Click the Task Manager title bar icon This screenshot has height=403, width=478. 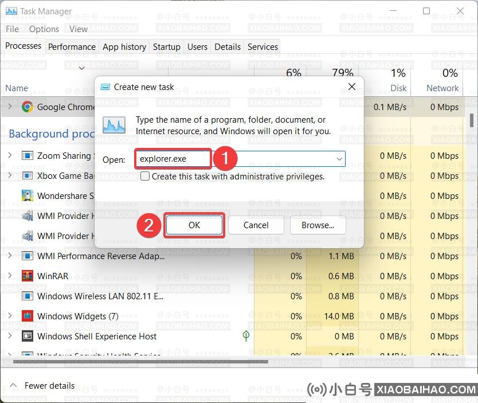point(11,11)
